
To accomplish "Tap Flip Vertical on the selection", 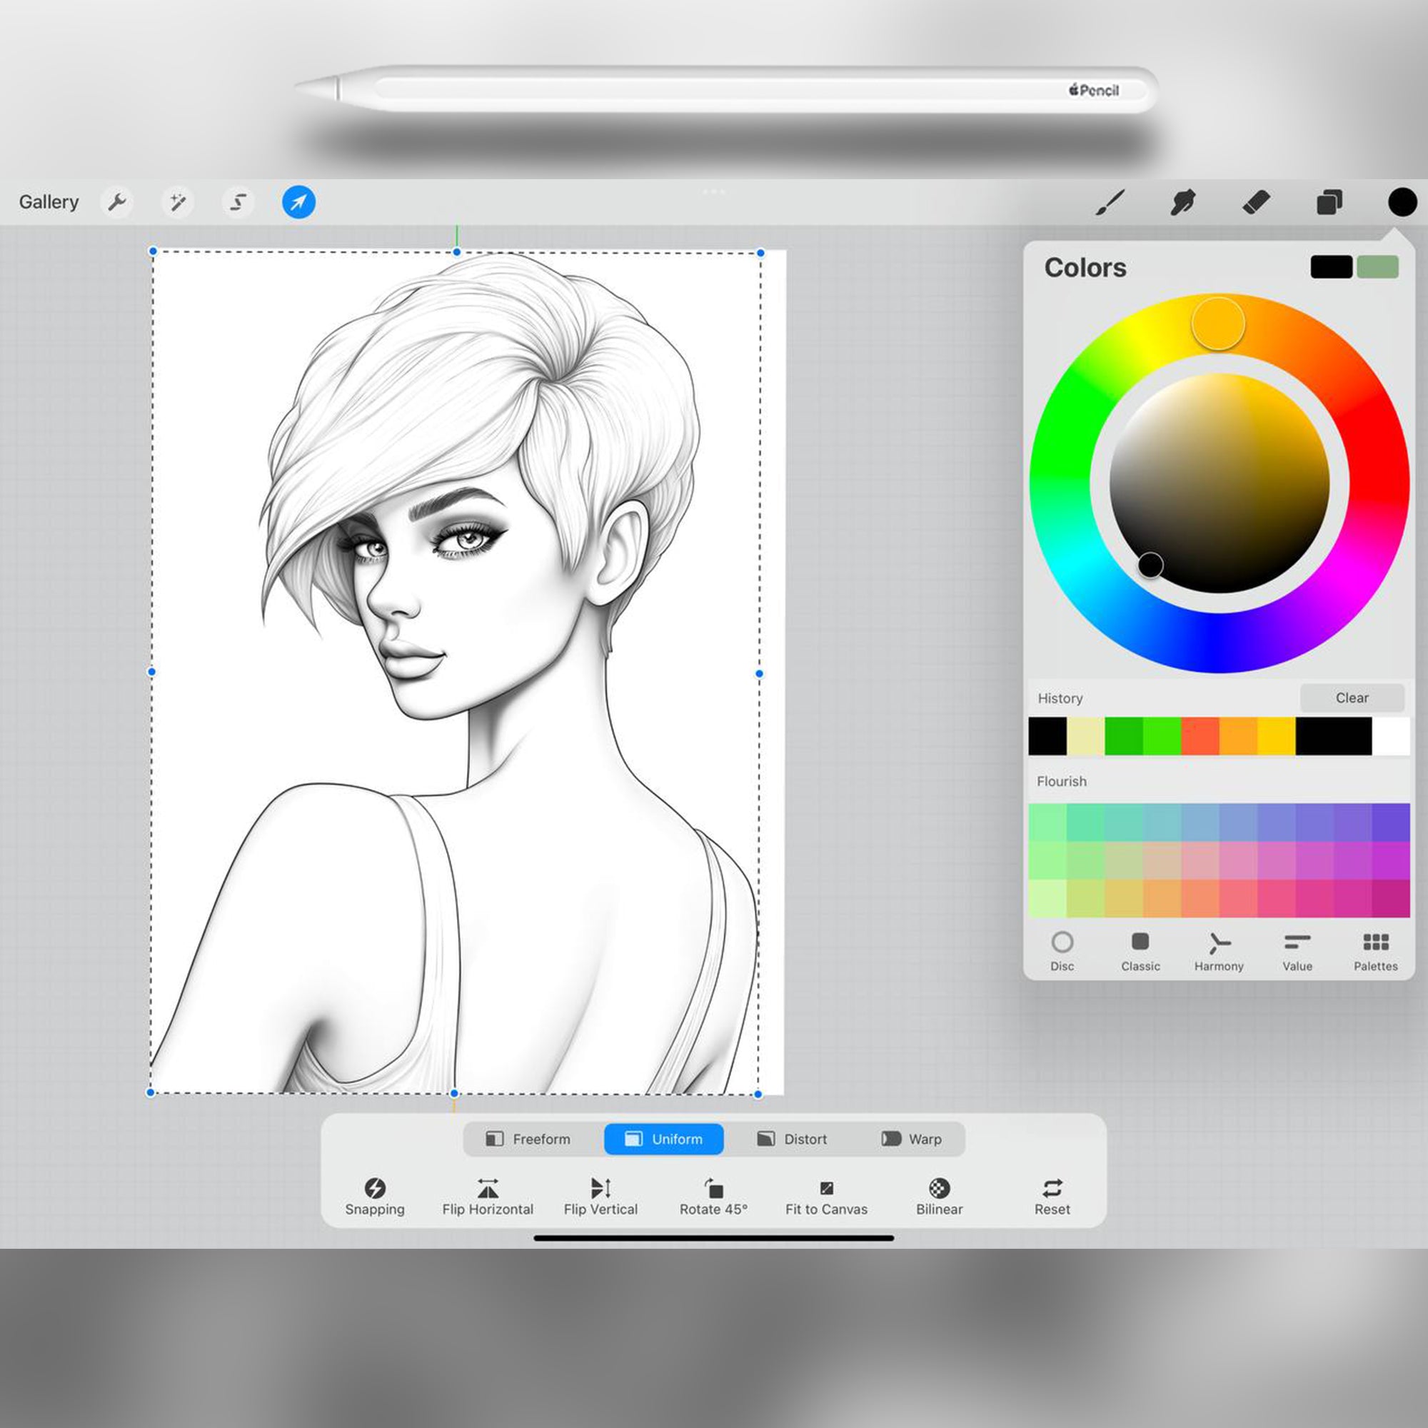I will 600,1195.
